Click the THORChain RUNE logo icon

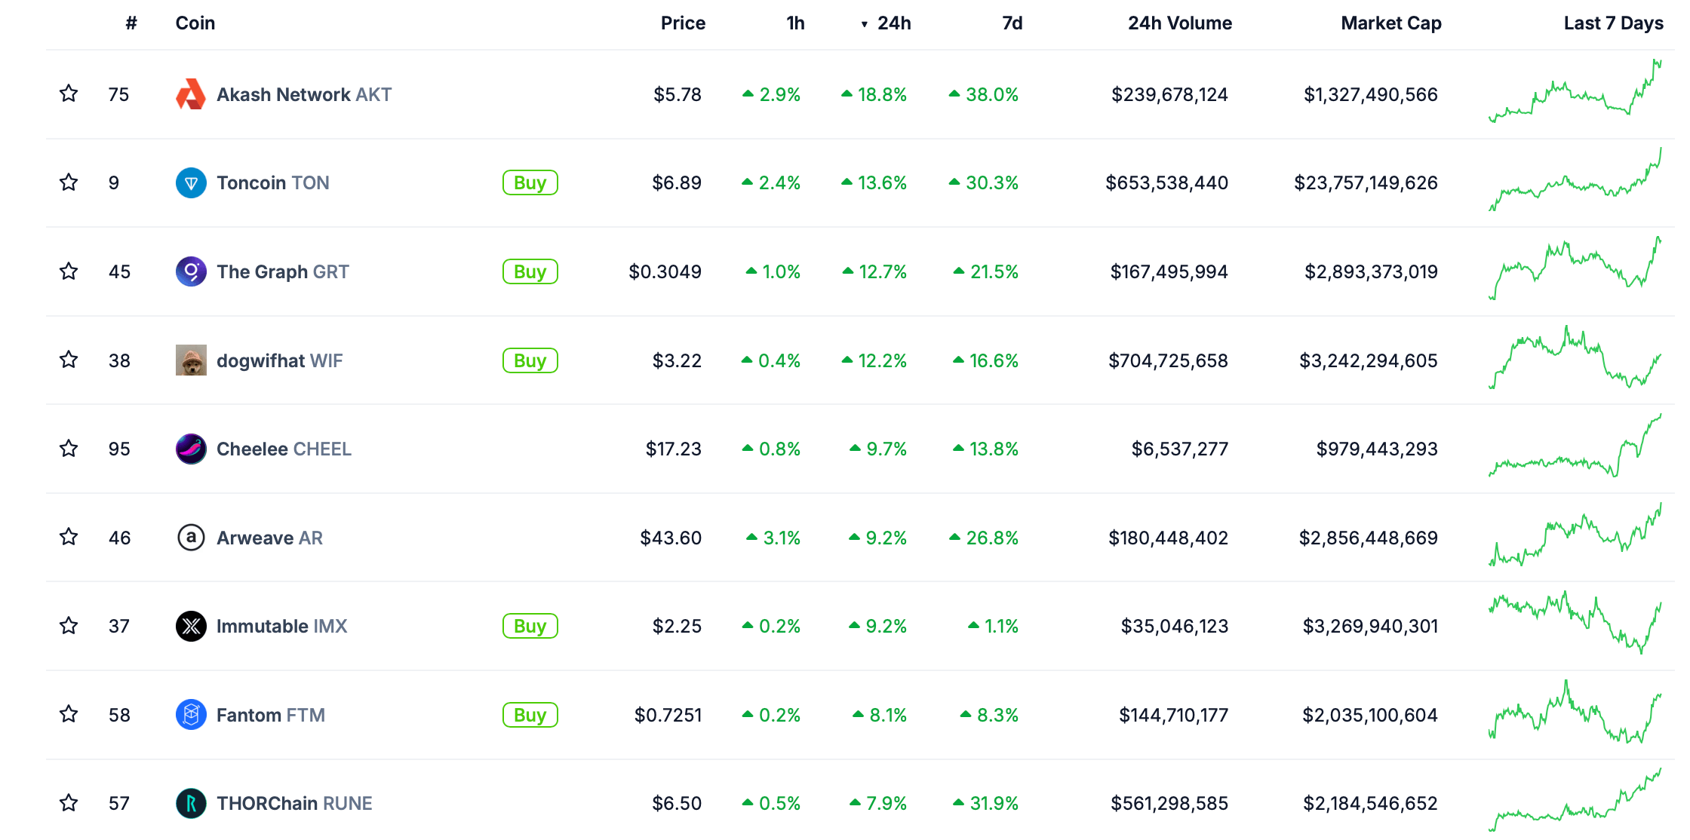point(191,803)
